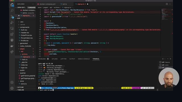
Task: Collapse the pages folder
Action: coord(25,49)
